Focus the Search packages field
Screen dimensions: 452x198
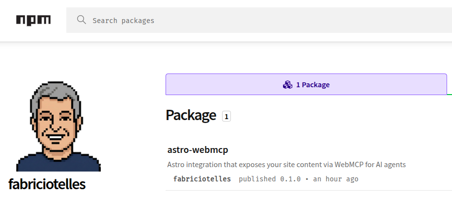(x=259, y=20)
